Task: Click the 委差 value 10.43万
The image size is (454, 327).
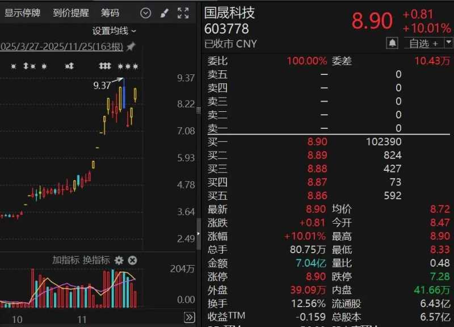Action: (x=432, y=61)
